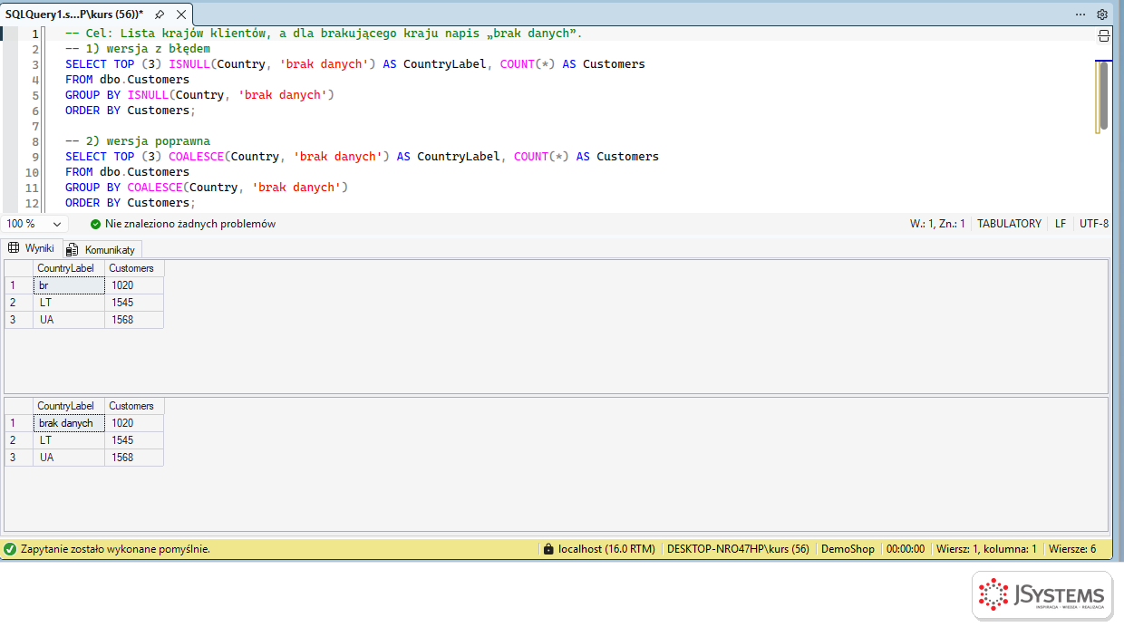This screenshot has height=627, width=1124.
Task: Select the SQLQuery1 kurs (56) tab
Action: point(74,14)
